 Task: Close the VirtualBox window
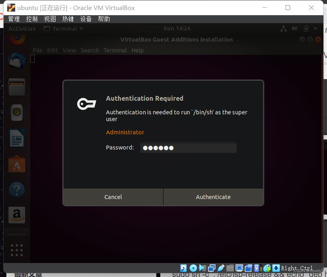[x=311, y=8]
